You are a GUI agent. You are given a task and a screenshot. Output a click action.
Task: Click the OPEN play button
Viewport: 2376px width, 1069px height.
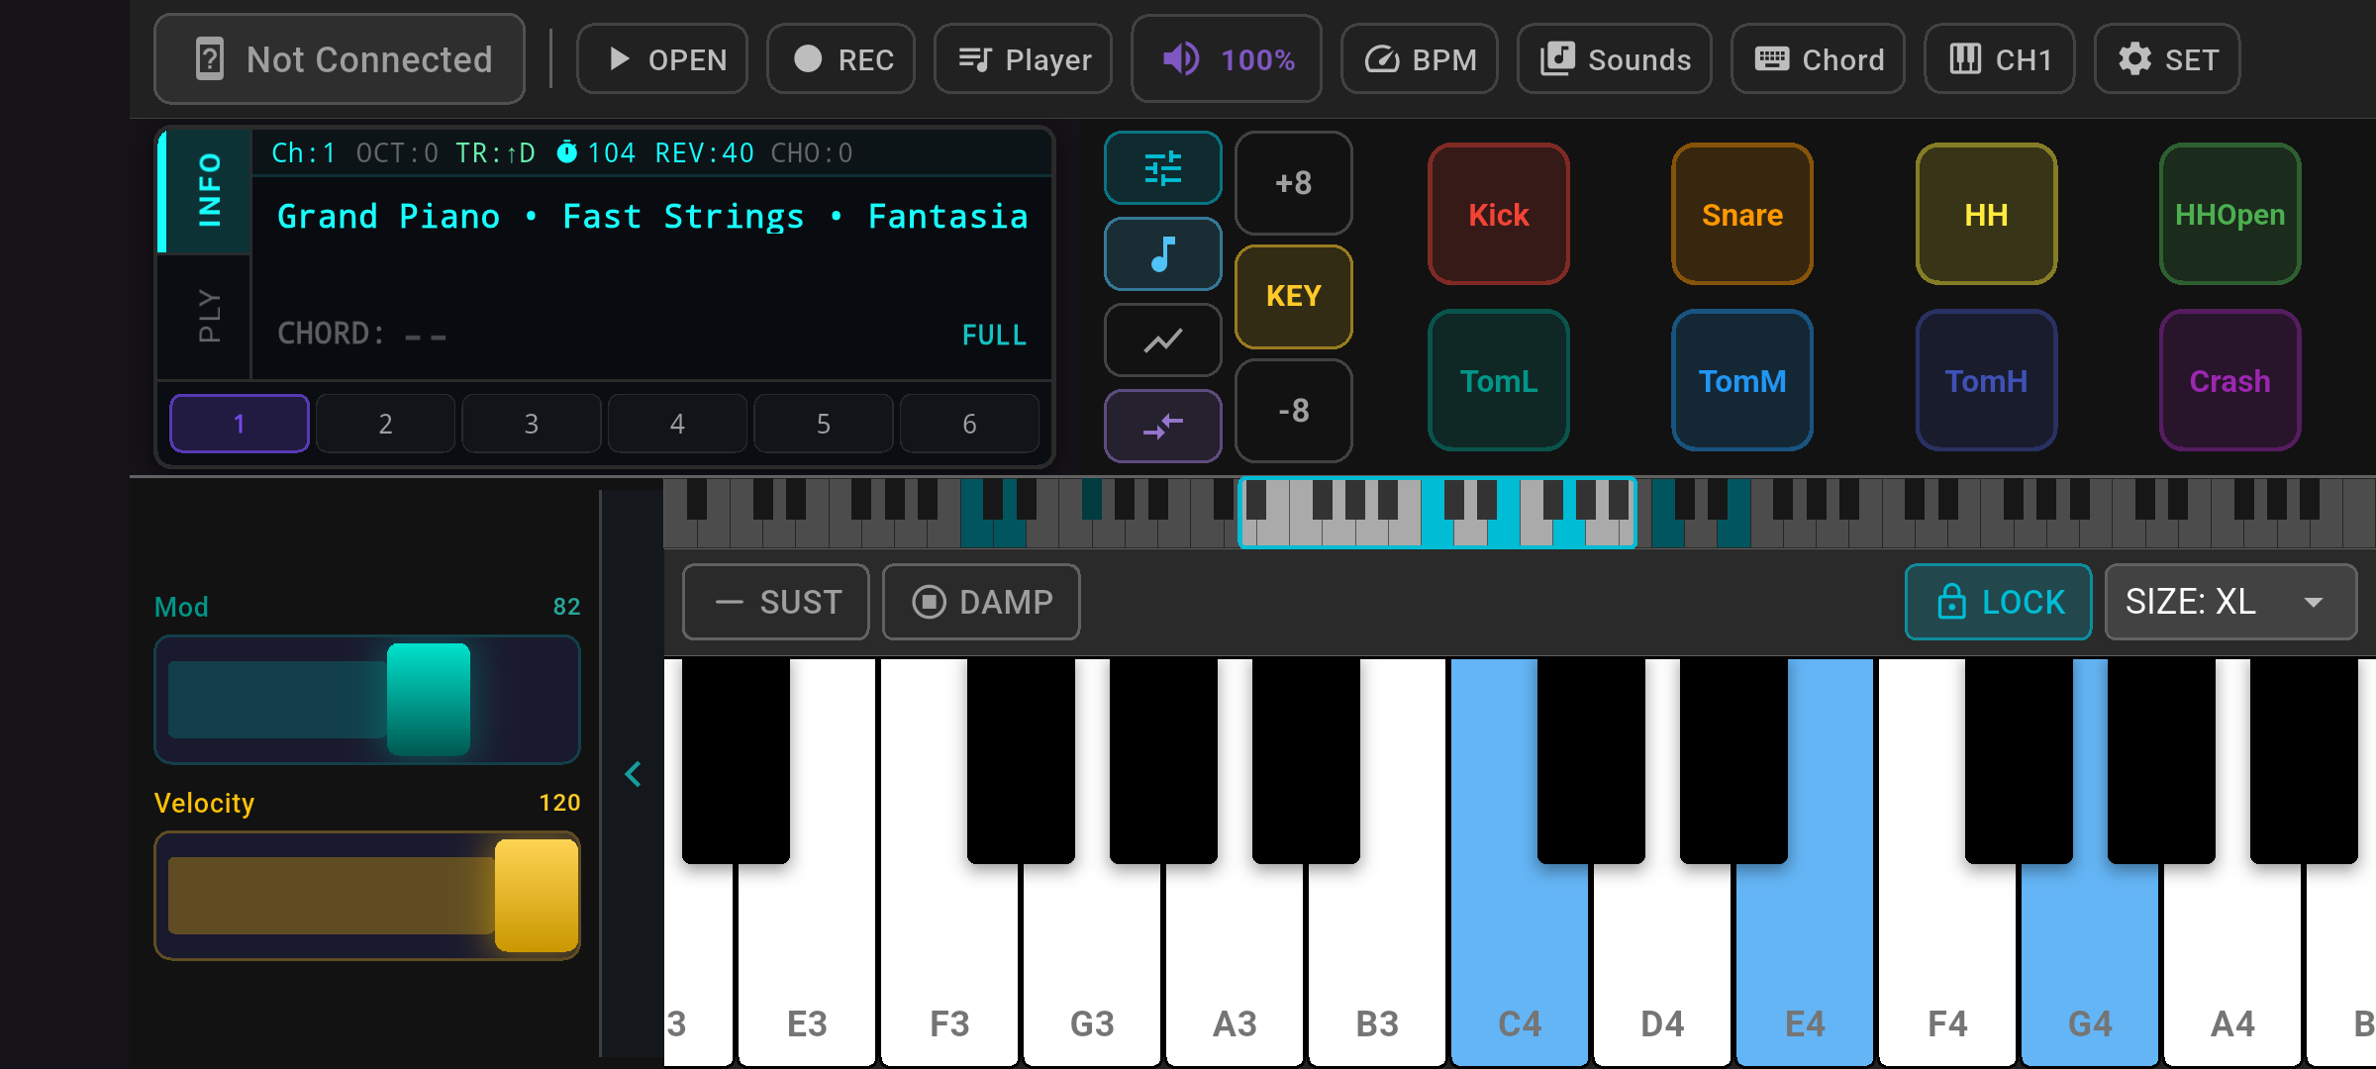coord(662,59)
